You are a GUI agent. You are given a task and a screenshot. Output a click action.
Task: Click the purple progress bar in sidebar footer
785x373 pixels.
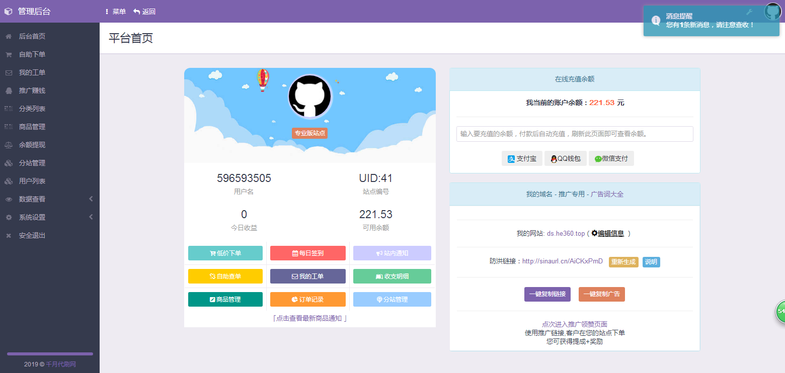click(50, 354)
